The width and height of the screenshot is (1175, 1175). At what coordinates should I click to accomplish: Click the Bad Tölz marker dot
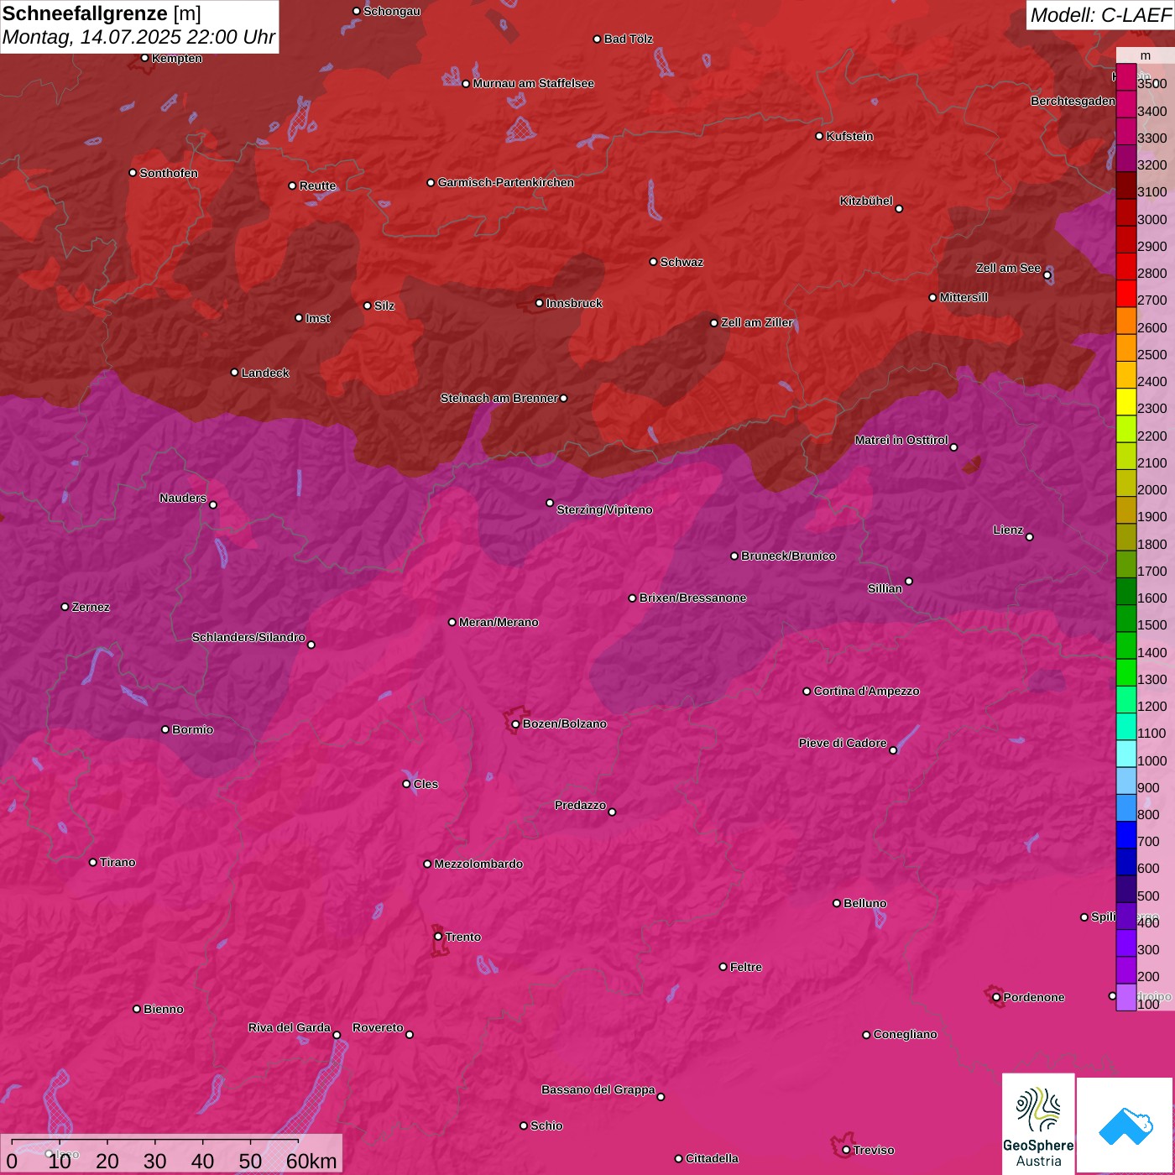597,39
